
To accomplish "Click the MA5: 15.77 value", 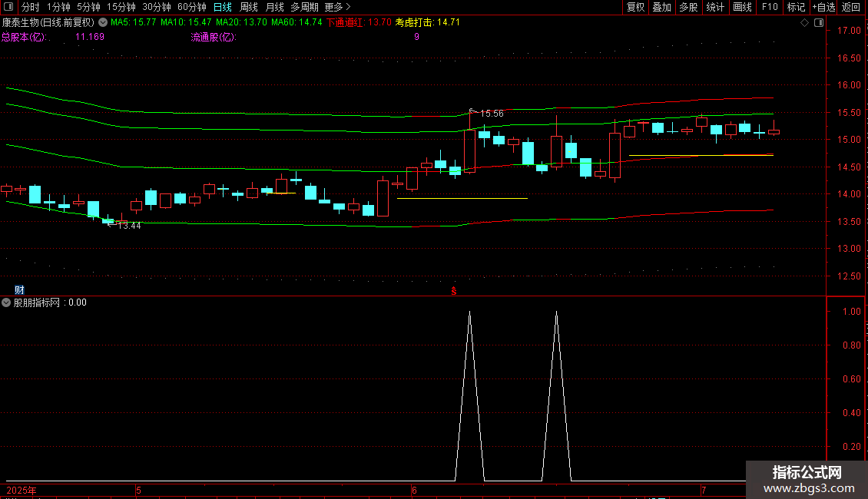I will (134, 22).
